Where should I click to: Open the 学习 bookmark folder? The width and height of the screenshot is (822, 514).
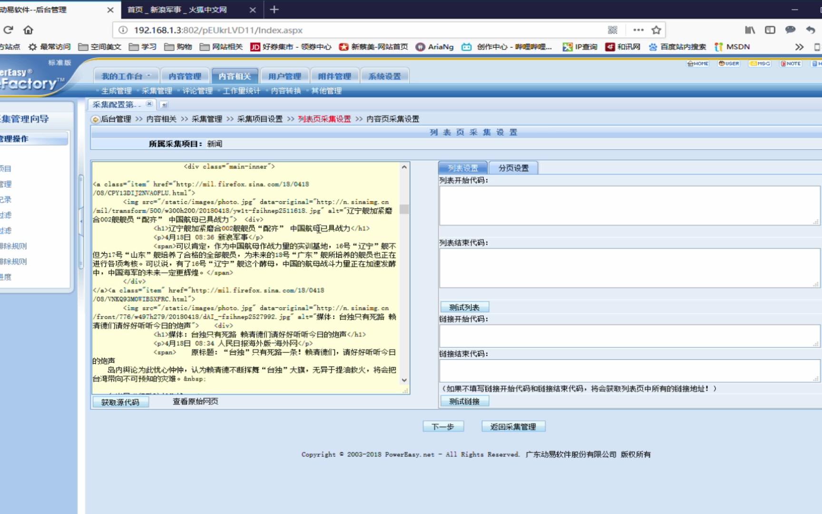point(143,47)
